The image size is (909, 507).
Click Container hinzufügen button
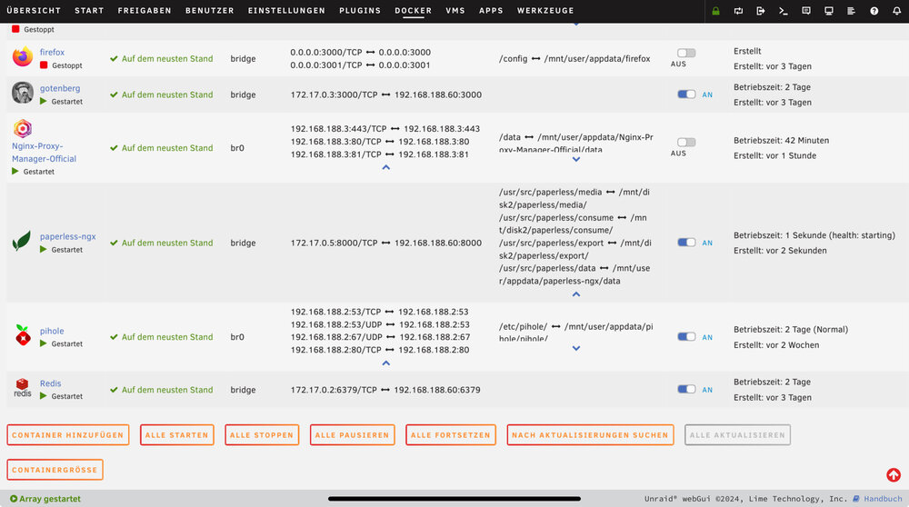pyautogui.click(x=68, y=435)
